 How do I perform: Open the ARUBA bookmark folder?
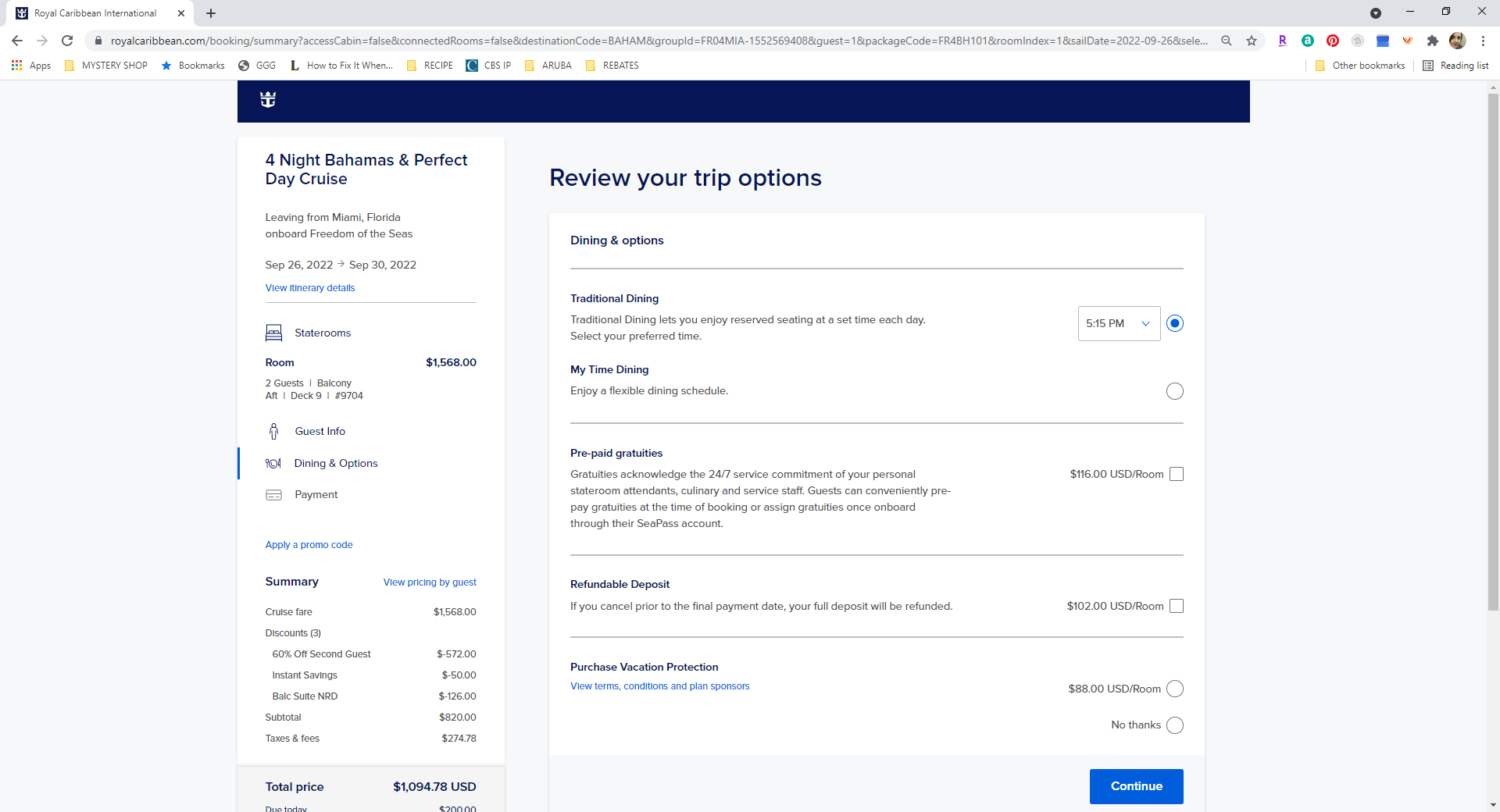(x=548, y=66)
